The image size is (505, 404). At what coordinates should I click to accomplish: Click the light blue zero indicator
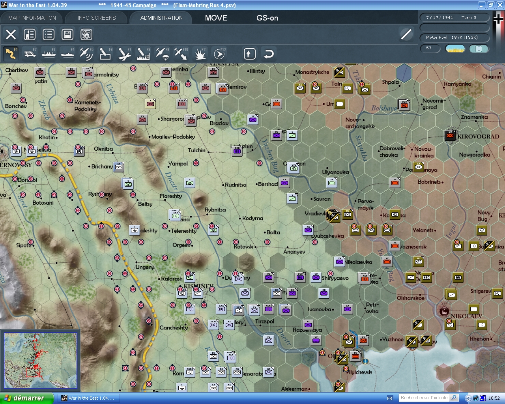[x=479, y=49]
